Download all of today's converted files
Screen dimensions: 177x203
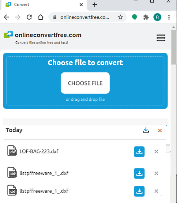(x=146, y=130)
